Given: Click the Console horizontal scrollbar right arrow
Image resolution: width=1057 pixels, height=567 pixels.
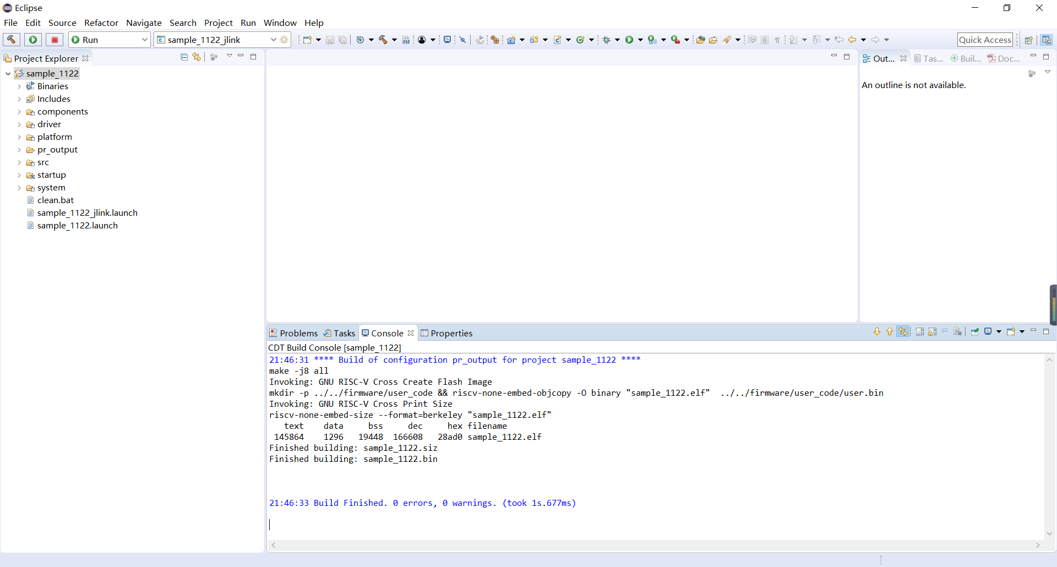Looking at the screenshot, I should 1038,545.
